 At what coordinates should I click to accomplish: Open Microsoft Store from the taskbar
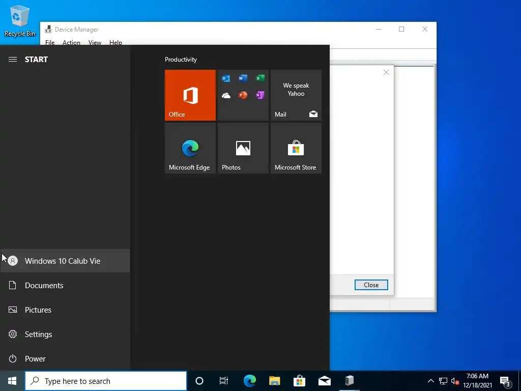coord(299,381)
